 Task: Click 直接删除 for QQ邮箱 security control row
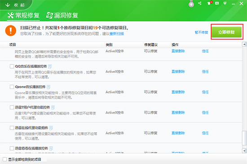178,51
